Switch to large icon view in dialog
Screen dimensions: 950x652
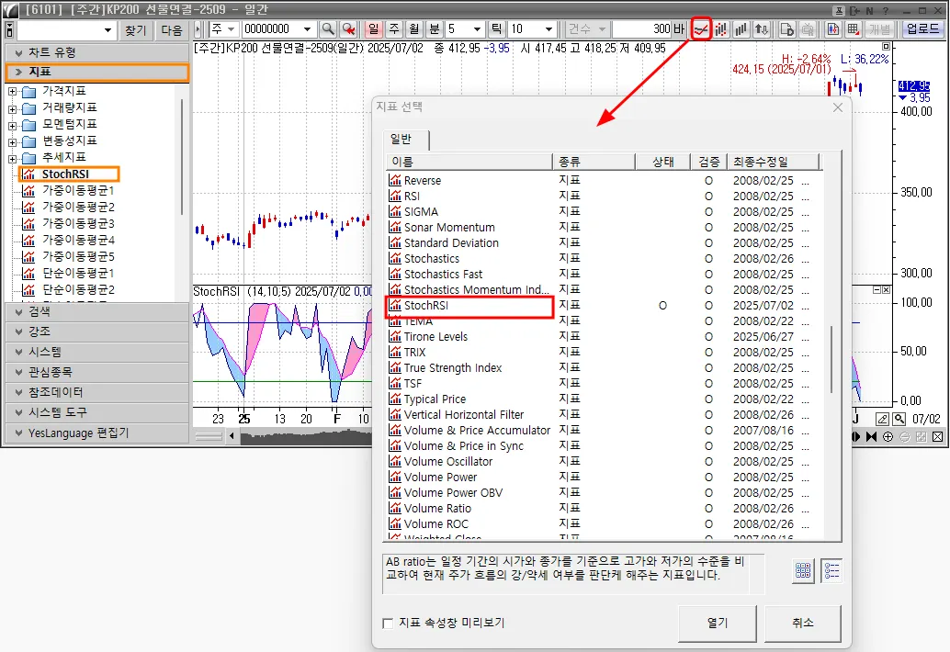point(803,570)
